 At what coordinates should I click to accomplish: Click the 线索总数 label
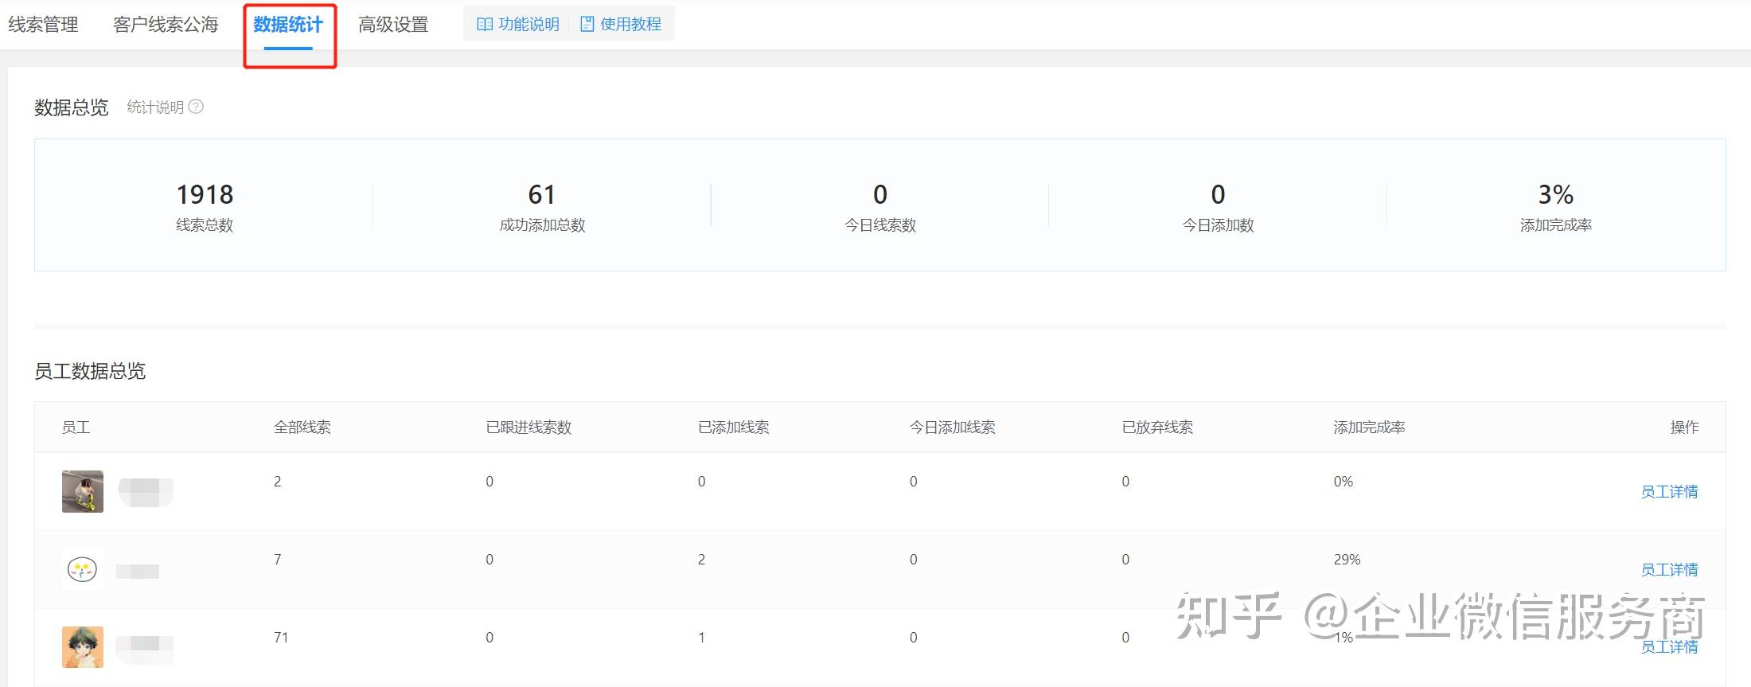pyautogui.click(x=205, y=225)
